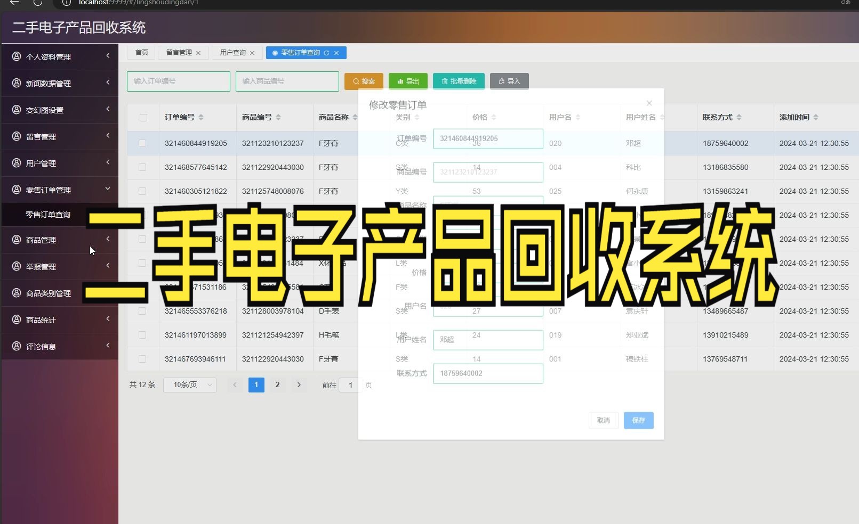Click the 前往 page number input box
This screenshot has height=524, width=859.
(350, 384)
